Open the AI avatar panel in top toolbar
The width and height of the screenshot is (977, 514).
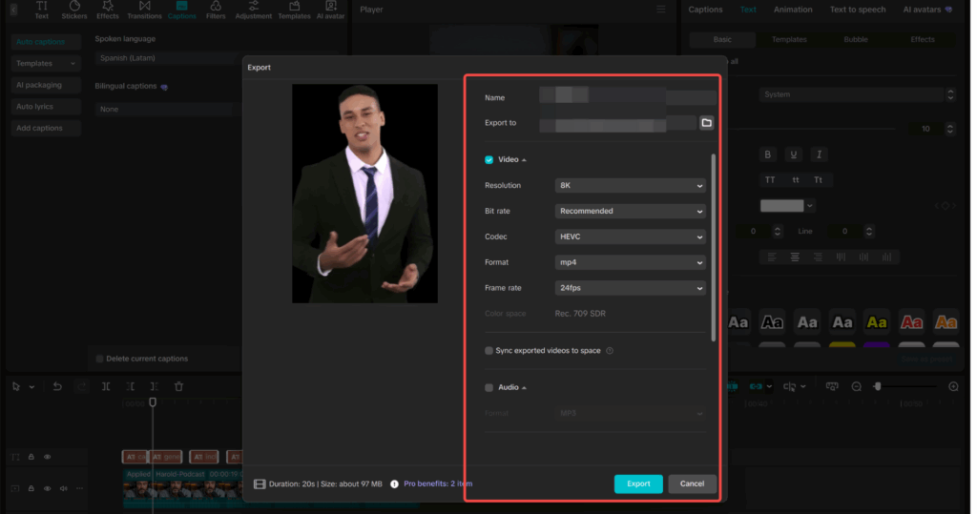click(330, 10)
